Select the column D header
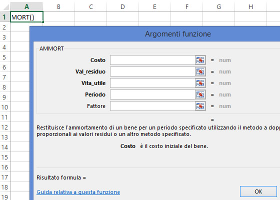This screenshot has width=280, height=200. pos(122,7)
